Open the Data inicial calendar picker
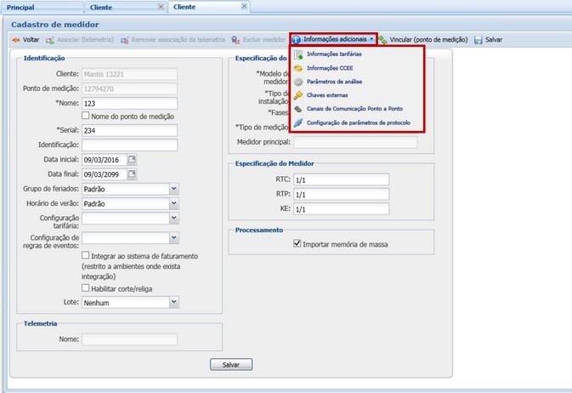This screenshot has height=393, width=572. [132, 160]
